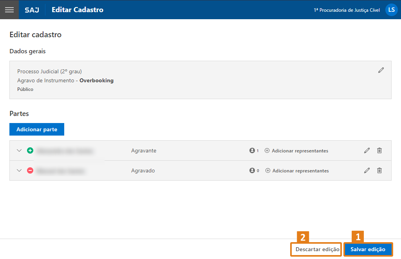This screenshot has height=259, width=401.
Task: Click the LS user avatar
Action: pos(391,10)
